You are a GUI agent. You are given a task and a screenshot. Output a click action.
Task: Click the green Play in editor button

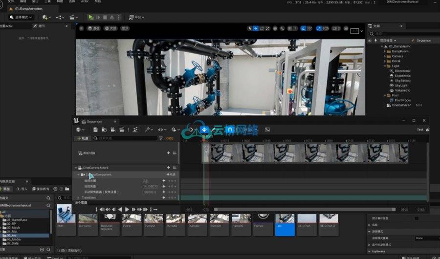tap(90, 18)
